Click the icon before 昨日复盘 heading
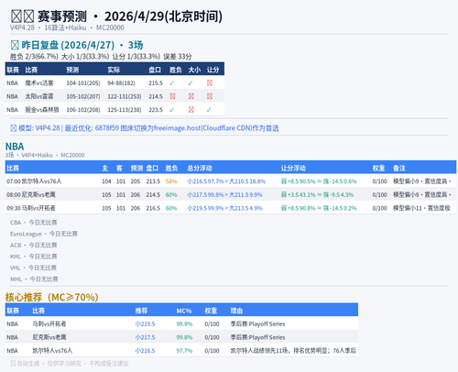458x372 pixels. pyautogui.click(x=15, y=45)
